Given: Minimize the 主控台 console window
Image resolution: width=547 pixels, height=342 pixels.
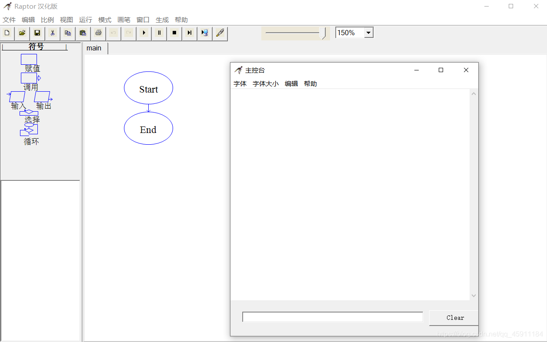Looking at the screenshot, I should click(416, 70).
